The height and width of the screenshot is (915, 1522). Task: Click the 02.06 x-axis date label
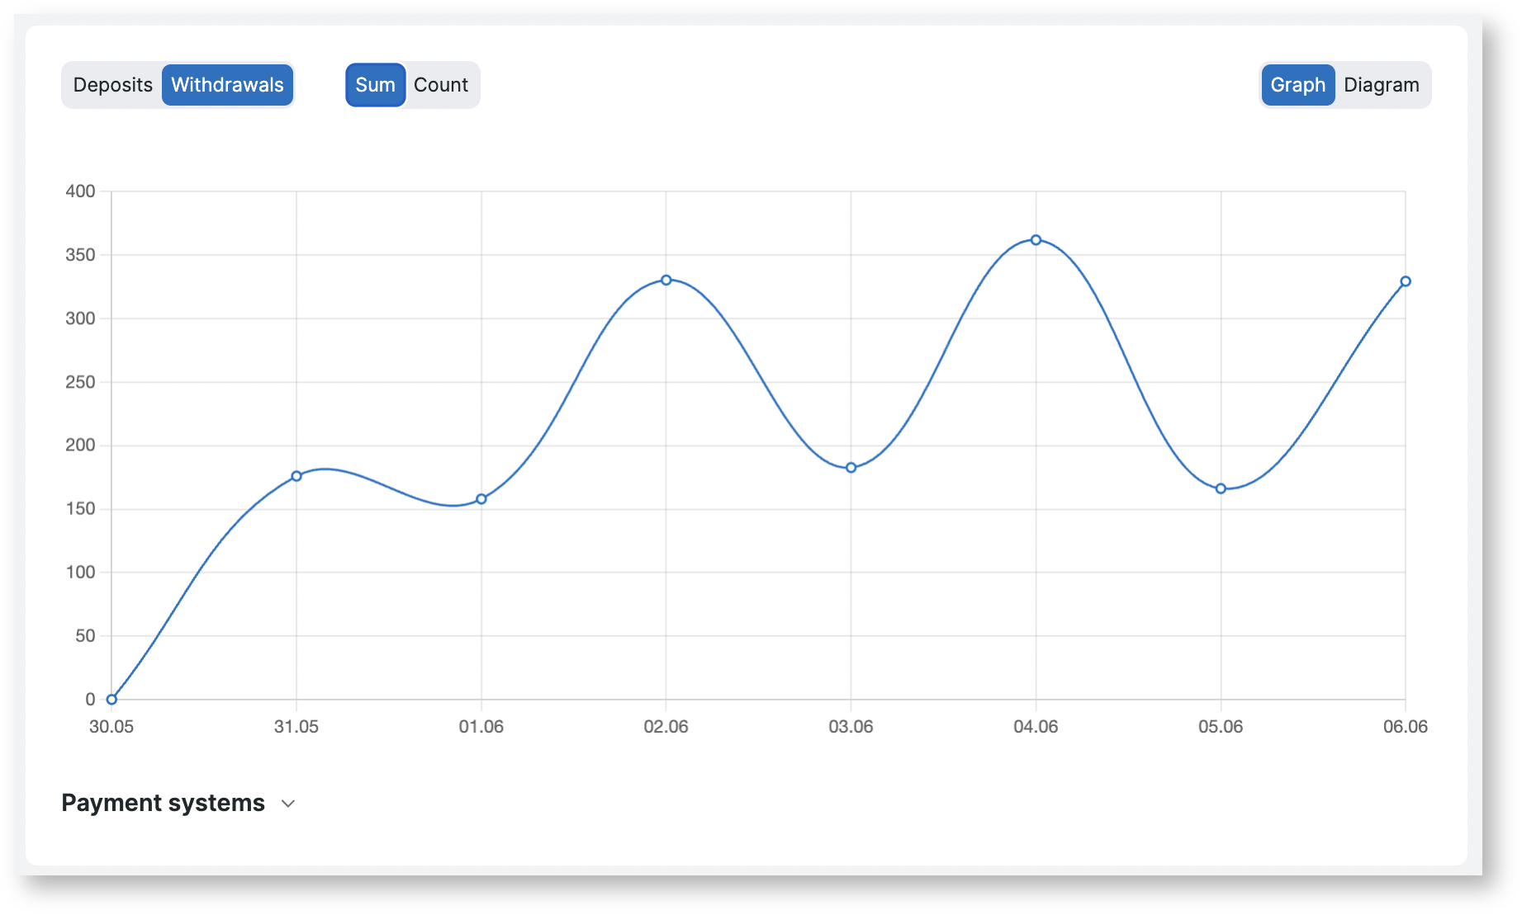point(666,727)
